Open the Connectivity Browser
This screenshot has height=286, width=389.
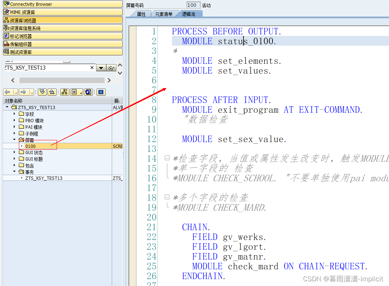[63, 4]
